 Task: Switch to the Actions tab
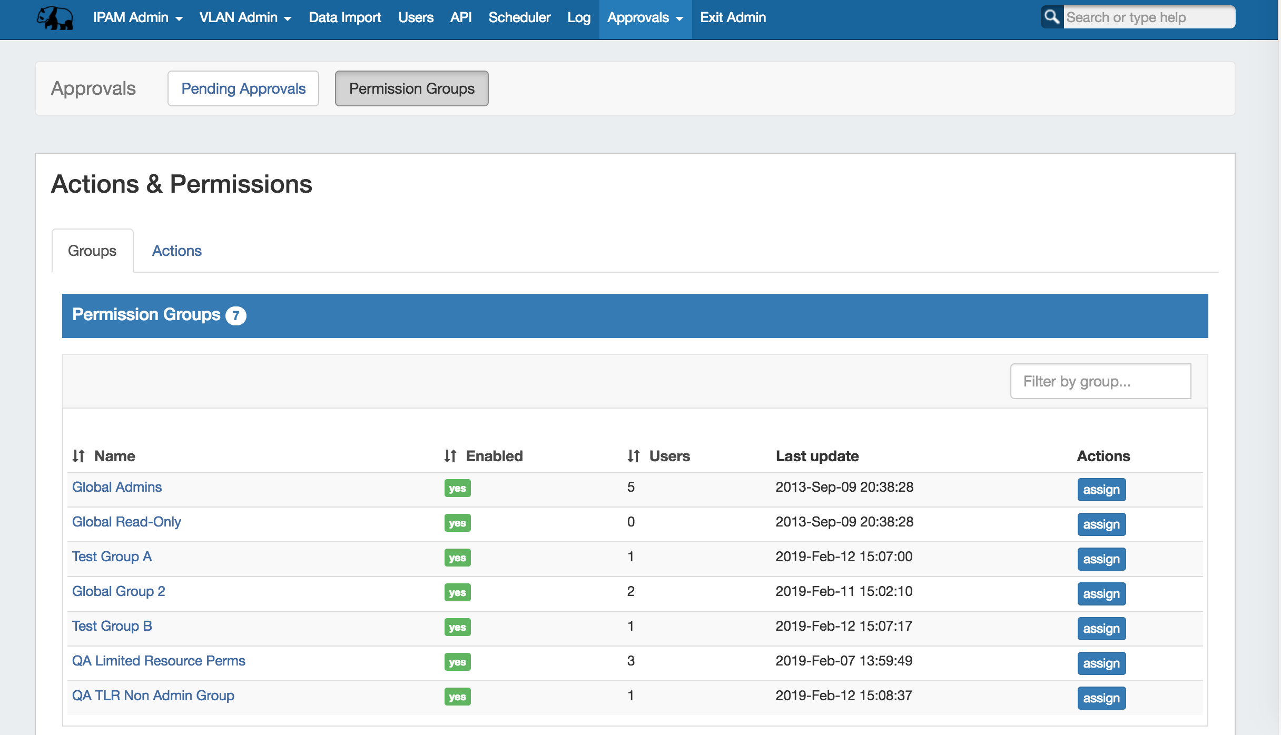(176, 251)
